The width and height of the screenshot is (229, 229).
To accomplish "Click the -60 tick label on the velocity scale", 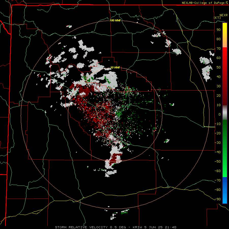I will (x=218, y=171).
